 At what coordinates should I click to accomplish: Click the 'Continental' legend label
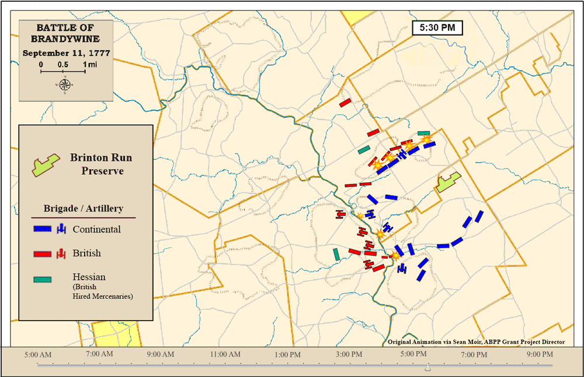(96, 230)
